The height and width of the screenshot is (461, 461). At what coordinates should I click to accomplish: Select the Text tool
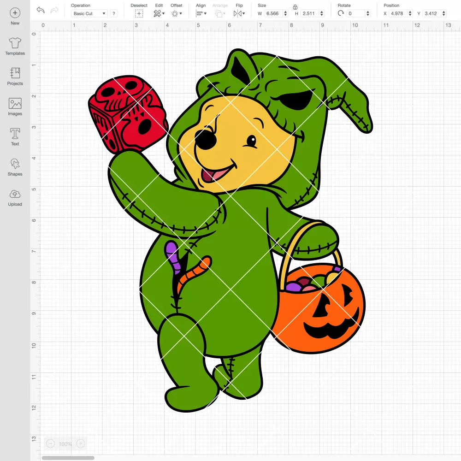15,137
